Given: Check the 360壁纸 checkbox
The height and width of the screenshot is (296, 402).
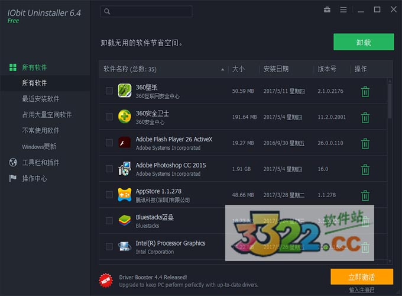Looking at the screenshot, I should [109, 91].
